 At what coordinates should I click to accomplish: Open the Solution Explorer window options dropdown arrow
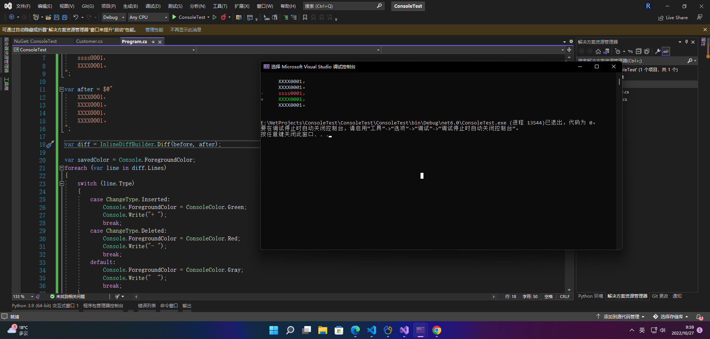pos(680,42)
